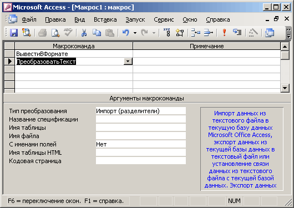Open the Undo history dropdown arrow
This screenshot has width=294, height=208.
pos(135,33)
